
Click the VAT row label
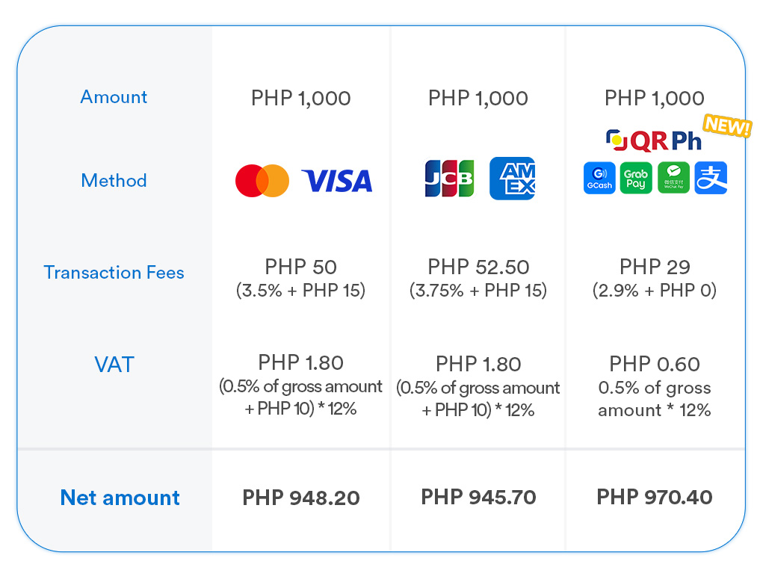[114, 365]
